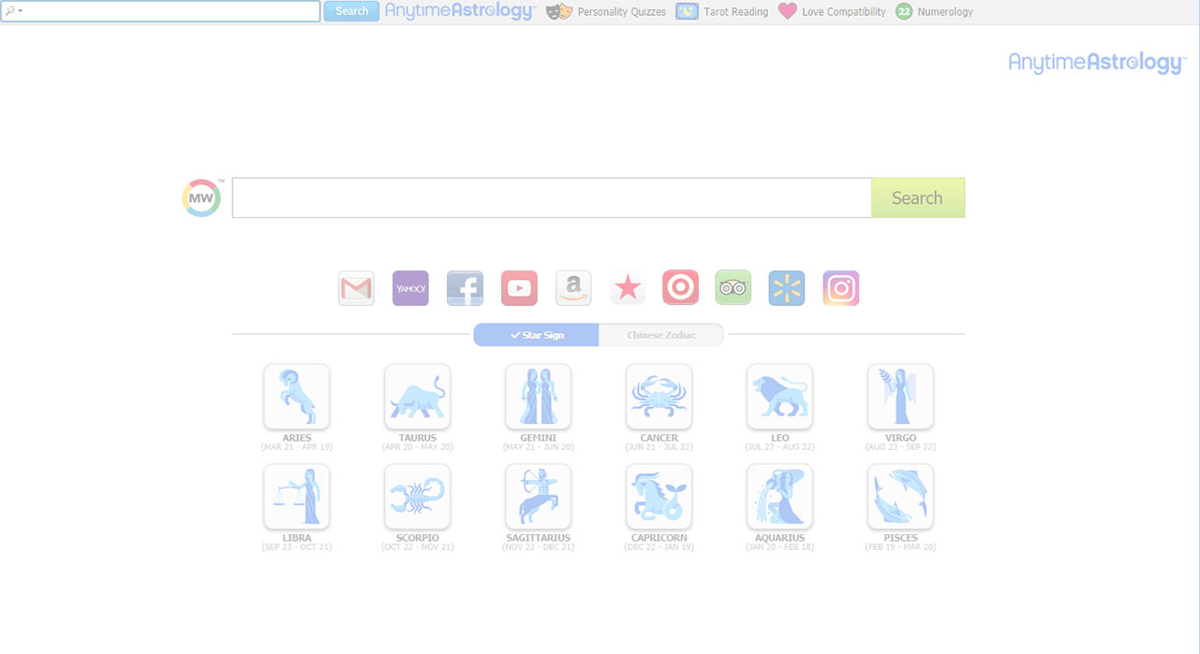Click the AnytimeAstrology toolbar logo
Viewport: 1200px width, 654px height.
coord(460,11)
